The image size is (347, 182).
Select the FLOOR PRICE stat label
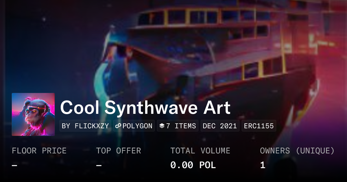[x=39, y=151]
